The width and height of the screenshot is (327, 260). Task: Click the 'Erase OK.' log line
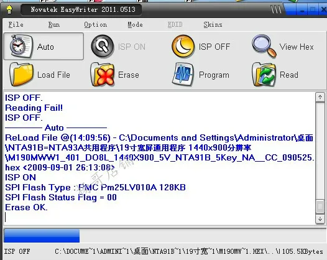[x=26, y=207]
